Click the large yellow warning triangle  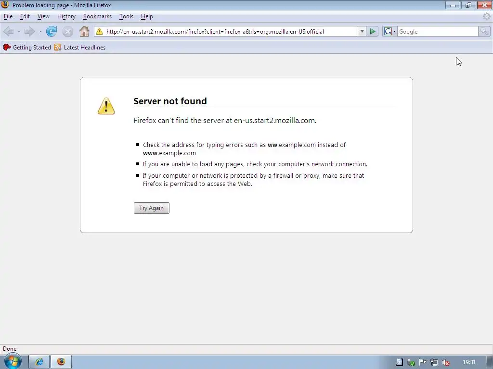coord(106,106)
